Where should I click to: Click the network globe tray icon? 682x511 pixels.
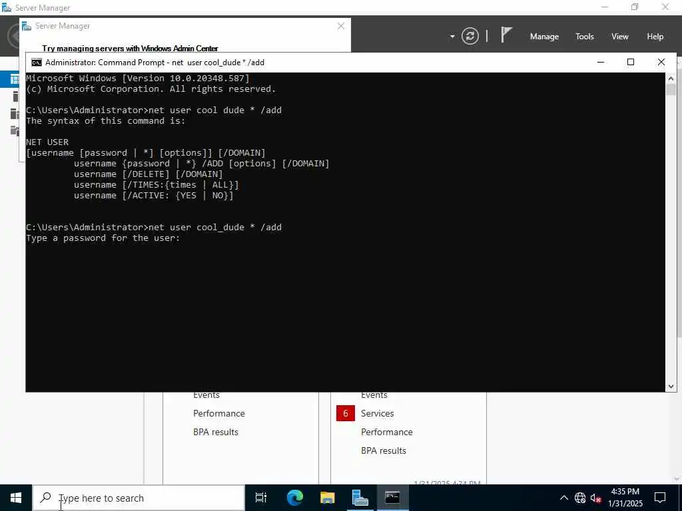(x=580, y=498)
